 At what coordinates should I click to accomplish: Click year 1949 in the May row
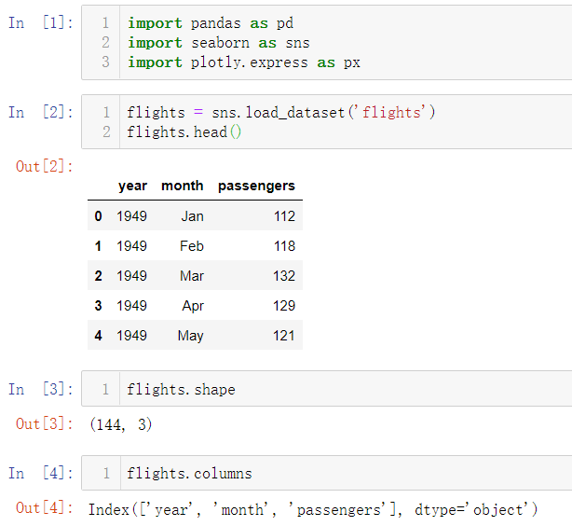[131, 336]
